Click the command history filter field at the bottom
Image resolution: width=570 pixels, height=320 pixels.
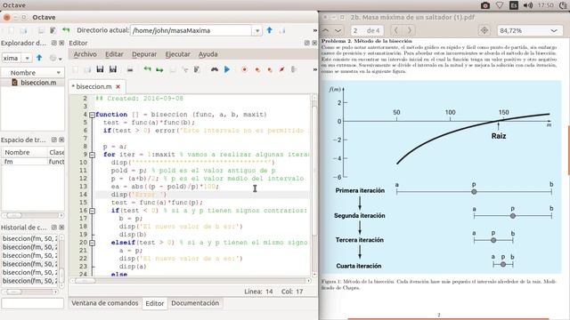33,303
